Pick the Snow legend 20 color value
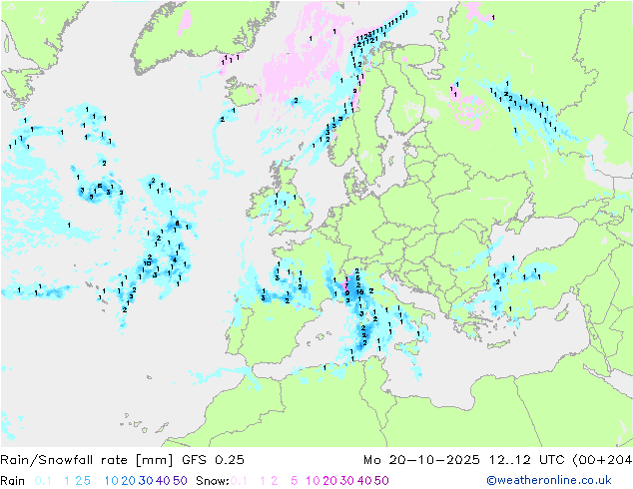This screenshot has height=489, width=633. 329,481
